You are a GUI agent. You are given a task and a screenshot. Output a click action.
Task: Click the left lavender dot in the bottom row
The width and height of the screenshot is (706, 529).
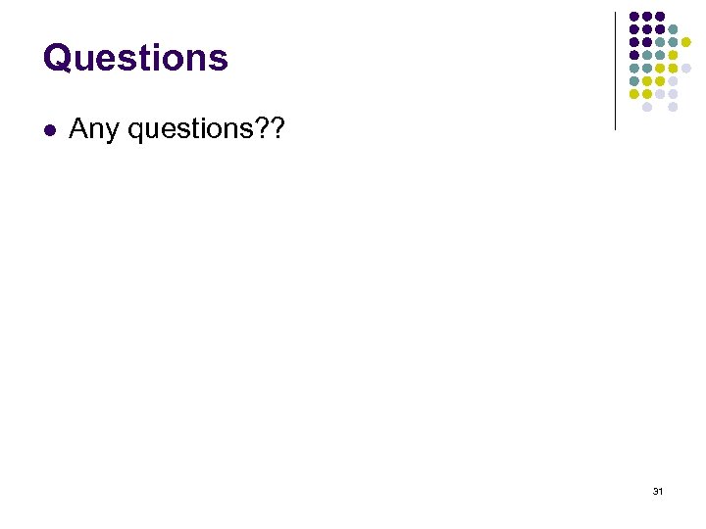[647, 108]
